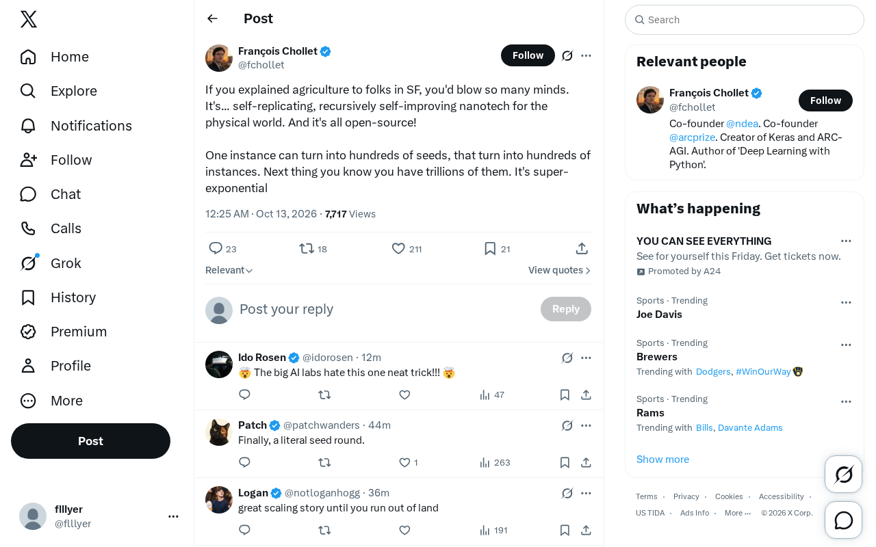Open the View quotes link
The image size is (876, 547).
pos(560,270)
